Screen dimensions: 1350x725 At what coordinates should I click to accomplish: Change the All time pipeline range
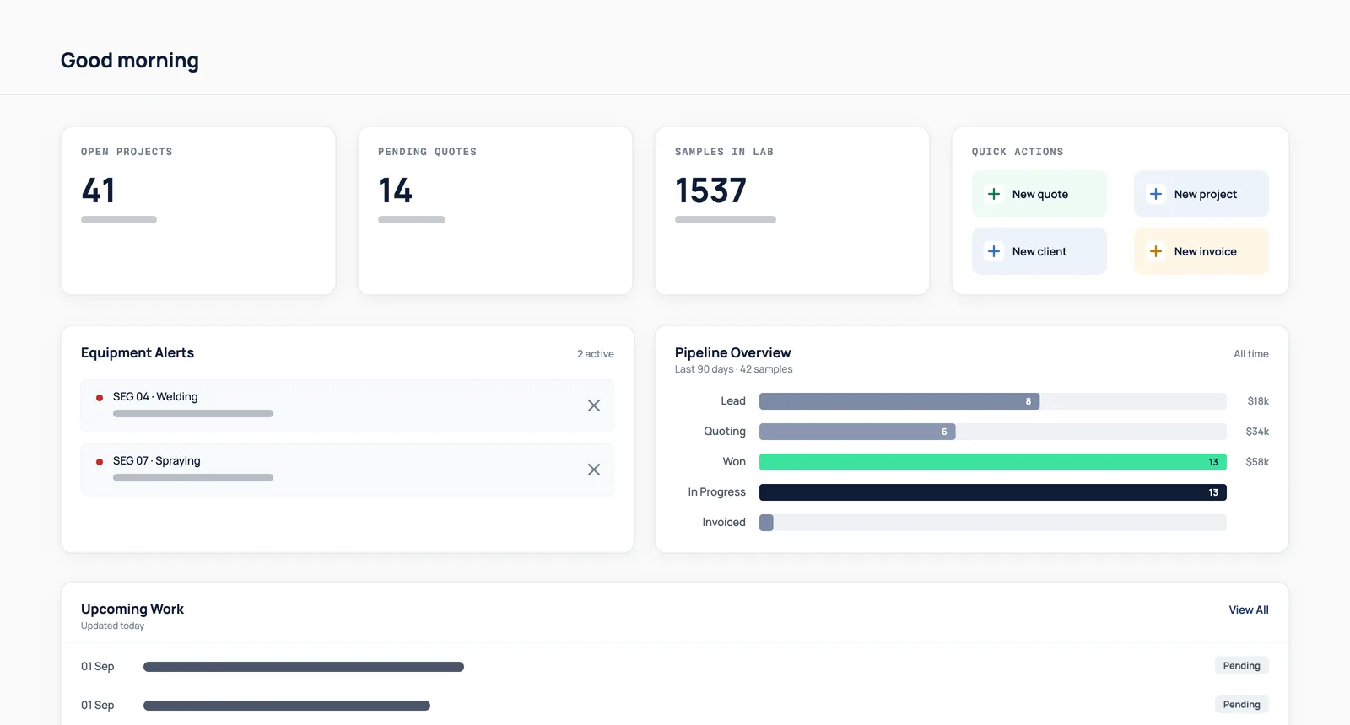point(1251,354)
